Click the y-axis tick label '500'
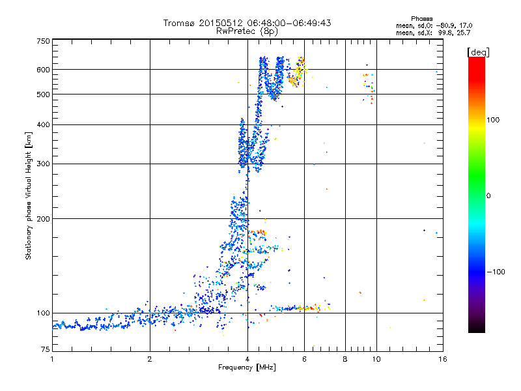 (x=44, y=94)
